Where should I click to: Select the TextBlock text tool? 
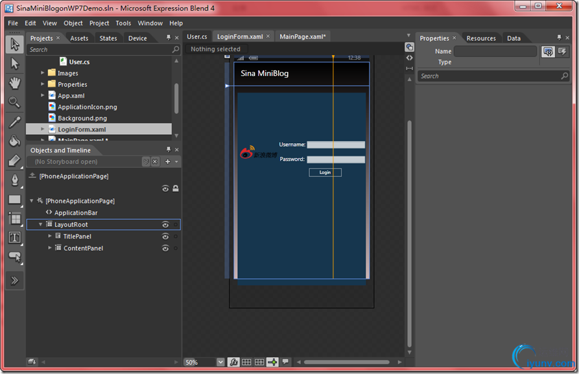[x=15, y=237]
